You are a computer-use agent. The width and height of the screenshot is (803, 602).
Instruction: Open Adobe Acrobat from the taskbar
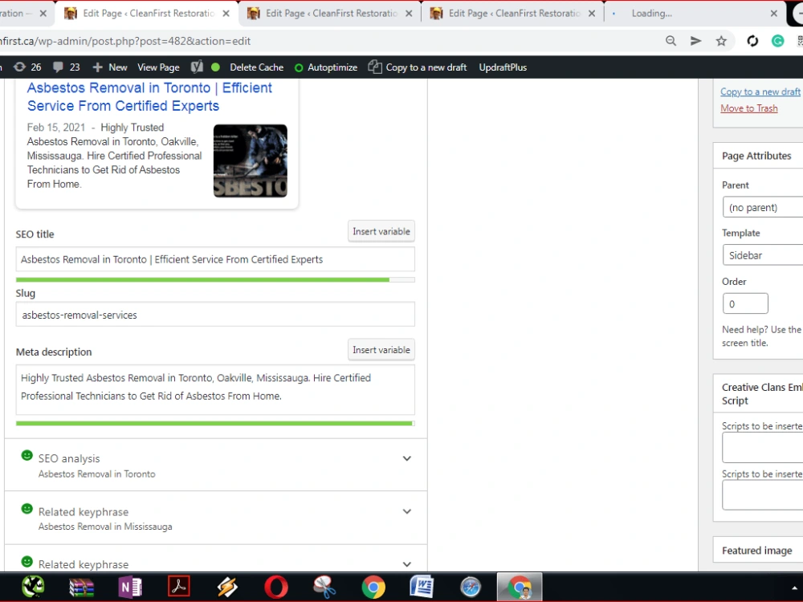(x=179, y=587)
